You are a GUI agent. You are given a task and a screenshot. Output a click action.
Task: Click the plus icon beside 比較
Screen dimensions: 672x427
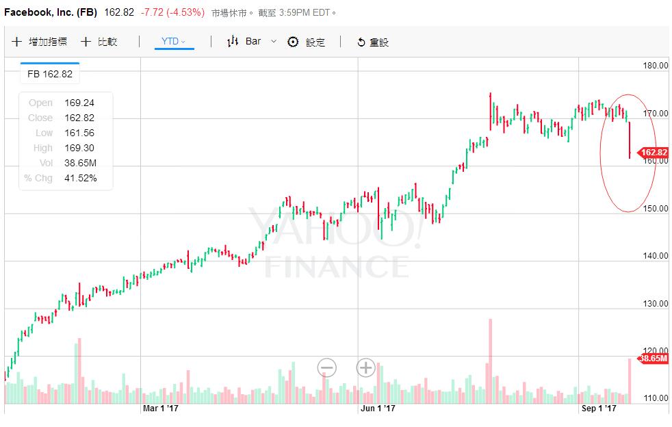coord(86,42)
